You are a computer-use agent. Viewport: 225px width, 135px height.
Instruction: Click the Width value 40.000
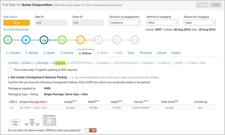93,108
